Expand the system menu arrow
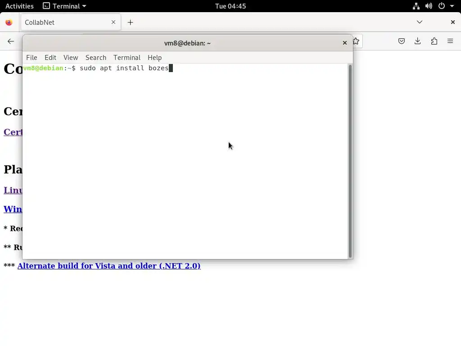 (x=452, y=6)
